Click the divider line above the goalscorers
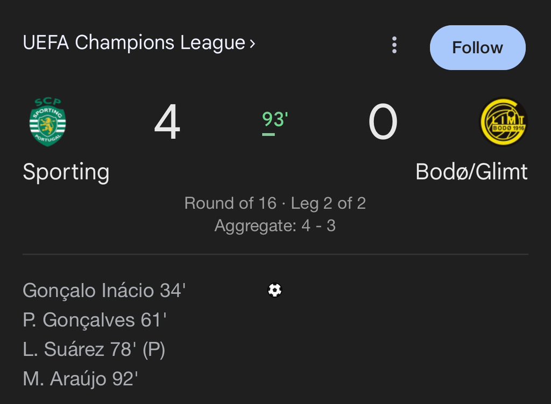 [275, 254]
